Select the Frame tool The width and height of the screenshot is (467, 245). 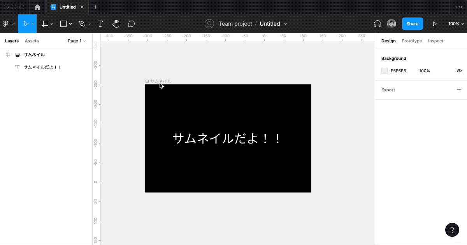(x=45, y=24)
